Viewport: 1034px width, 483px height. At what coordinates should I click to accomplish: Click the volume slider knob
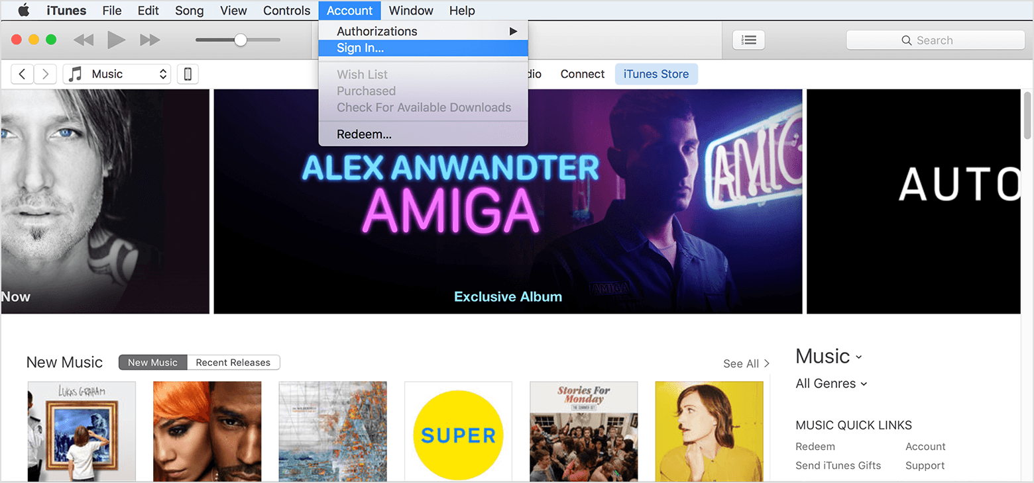[241, 40]
